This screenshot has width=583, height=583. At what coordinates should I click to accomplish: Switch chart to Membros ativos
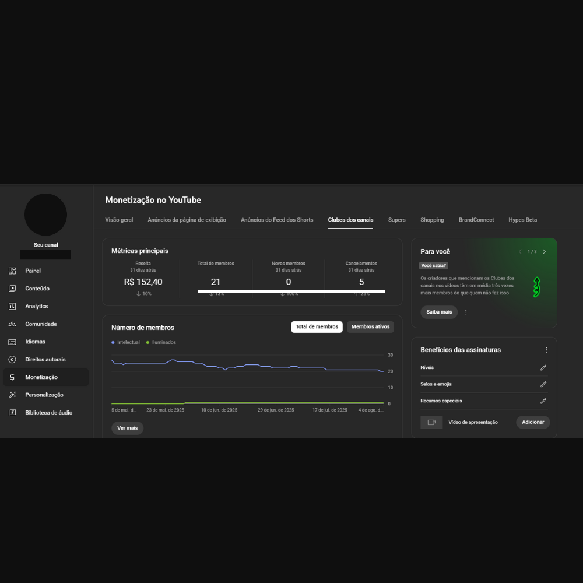[x=370, y=327]
